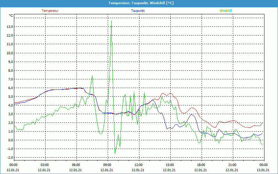Image resolution: width=278 pixels, height=174 pixels.
Task: Click the red "Temperatur" legend label
Action: tap(50, 11)
